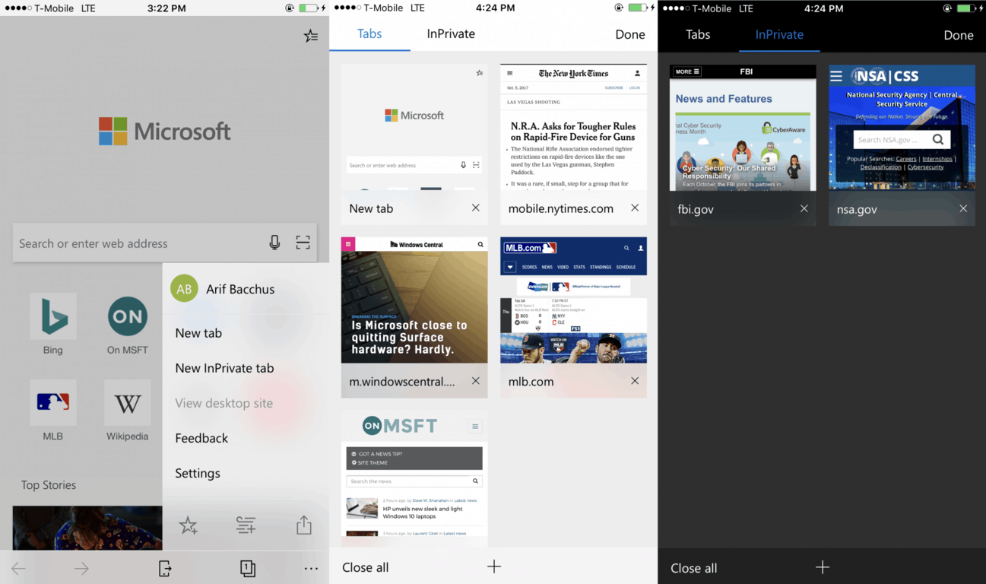Open the tabs counter icon
The height and width of the screenshot is (584, 986).
(x=247, y=568)
